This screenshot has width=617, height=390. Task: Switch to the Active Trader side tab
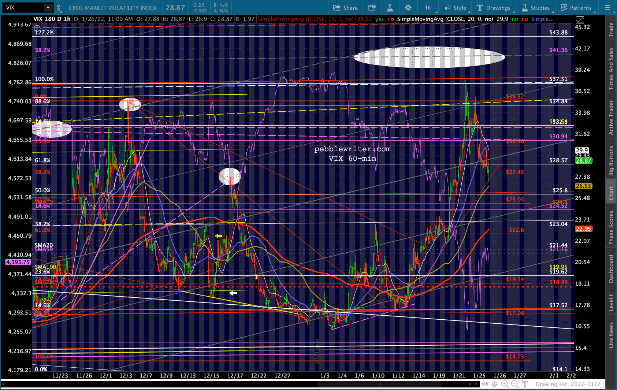pyautogui.click(x=611, y=118)
